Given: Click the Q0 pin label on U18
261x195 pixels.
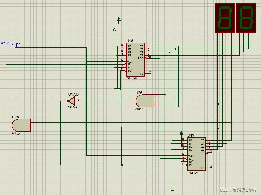Looking at the screenshot, I should (142, 46).
